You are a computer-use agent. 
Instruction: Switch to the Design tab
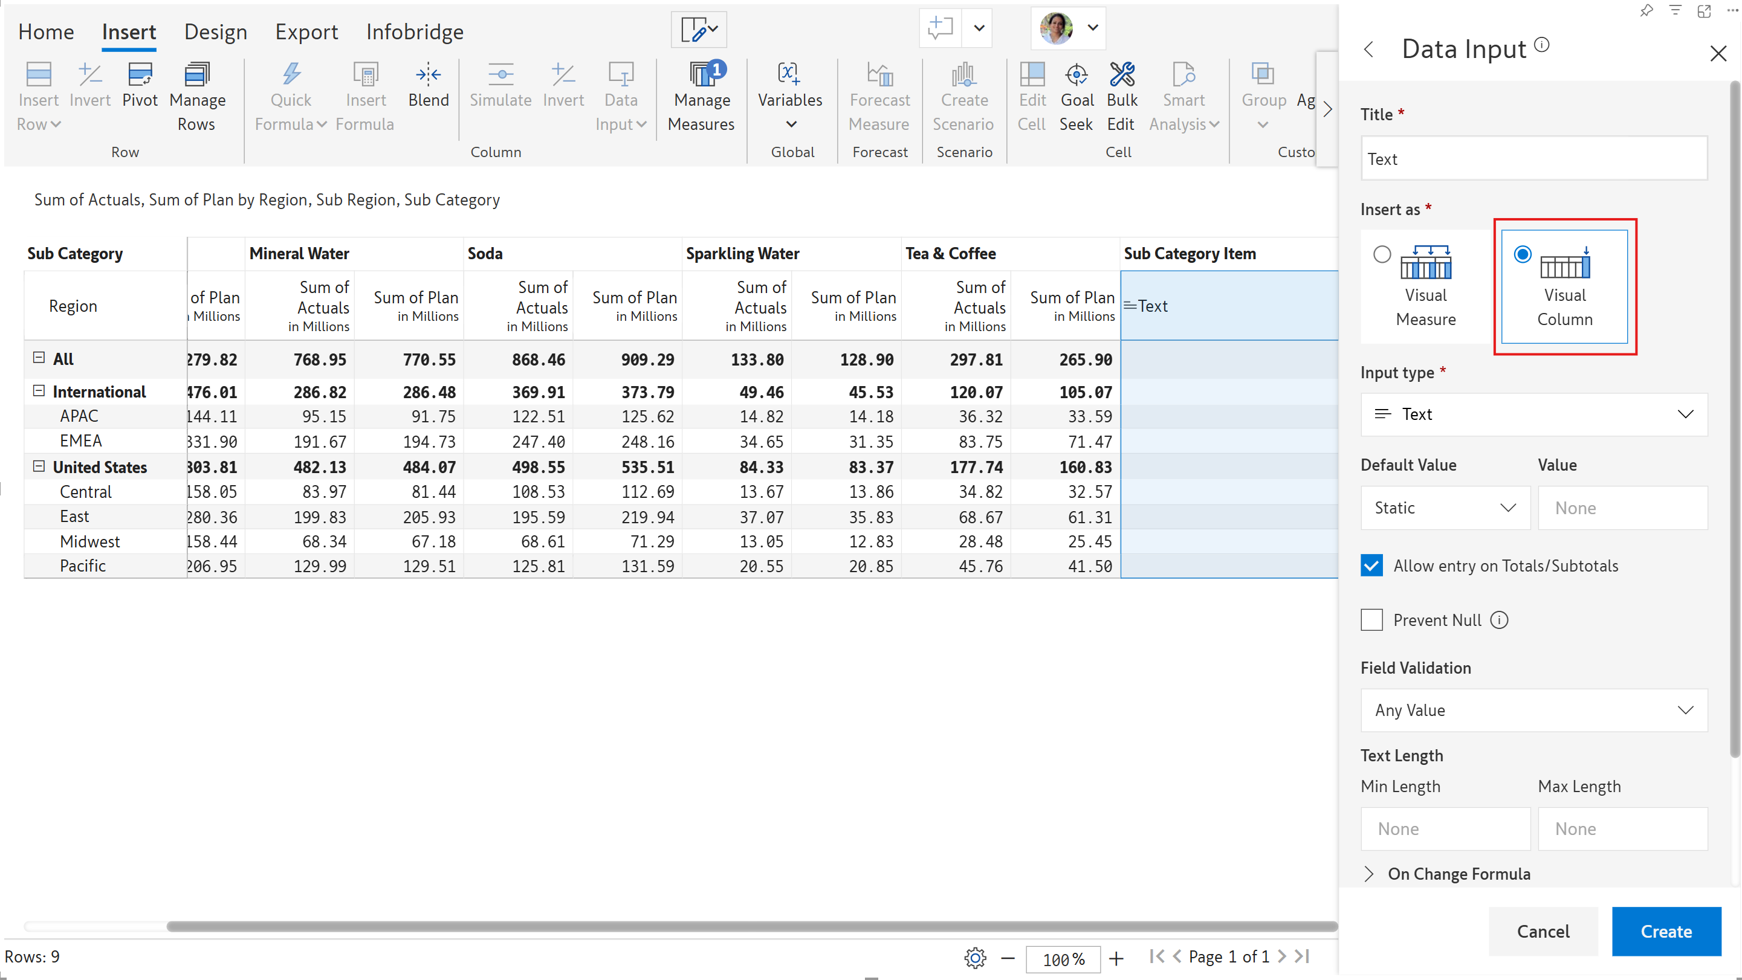point(215,32)
